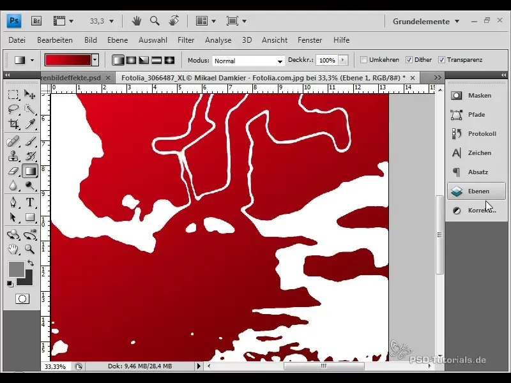Open the zoom level 33,3 dropdown
511x383 pixels.
pyautogui.click(x=111, y=21)
